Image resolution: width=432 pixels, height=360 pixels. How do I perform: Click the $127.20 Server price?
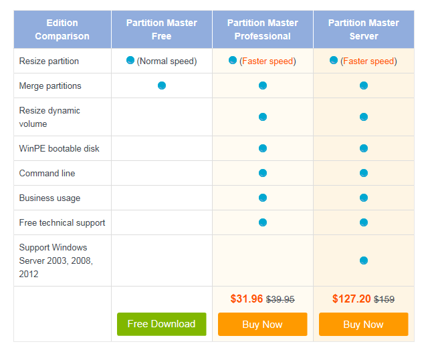[351, 299]
